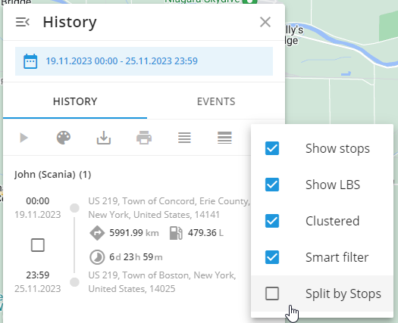
Task: Disable the Clustered option
Action: click(x=272, y=221)
